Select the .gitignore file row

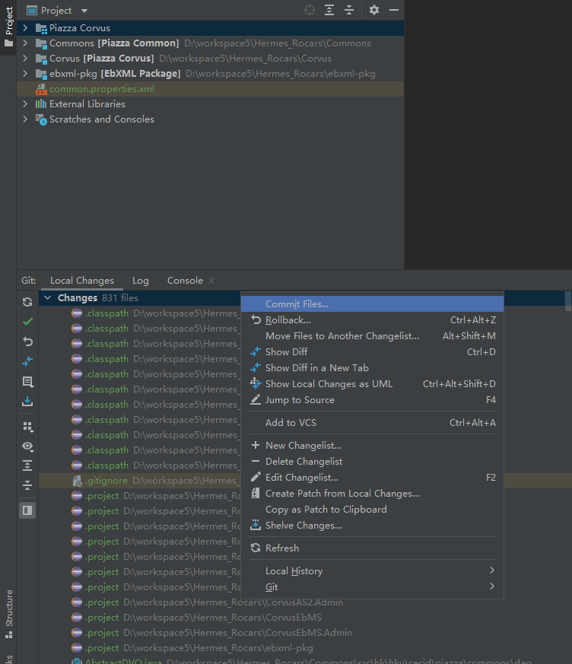click(140, 481)
